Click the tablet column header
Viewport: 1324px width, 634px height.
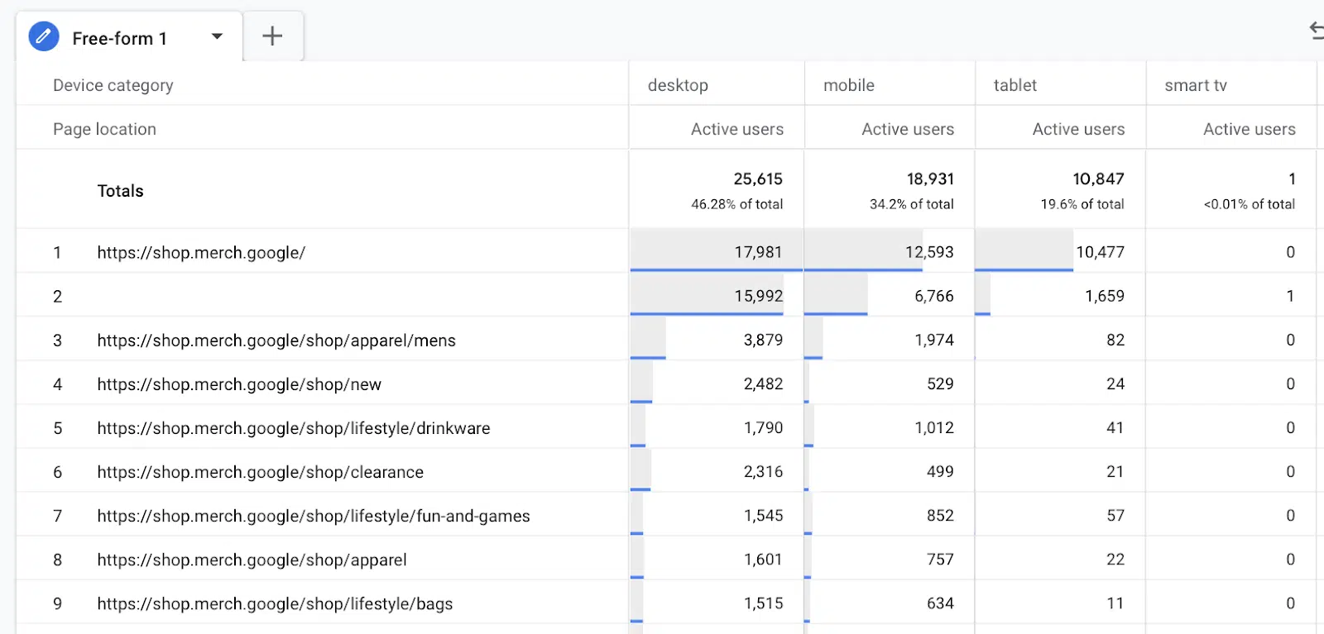(x=1015, y=85)
